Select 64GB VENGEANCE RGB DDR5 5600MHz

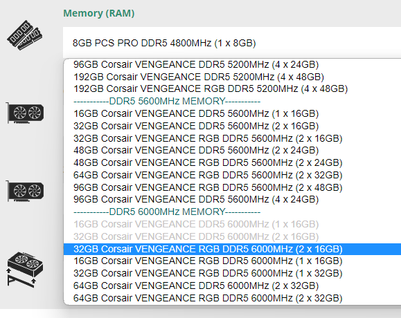click(232, 175)
